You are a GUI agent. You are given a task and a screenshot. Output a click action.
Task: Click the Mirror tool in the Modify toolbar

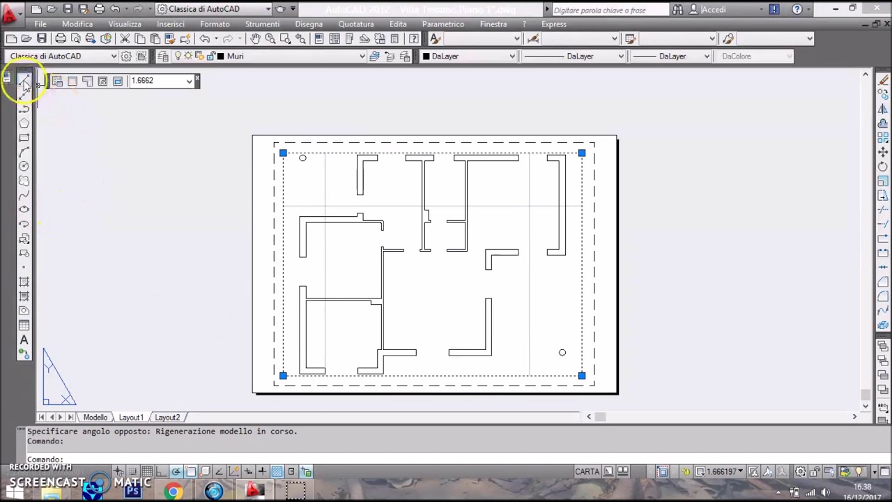click(x=883, y=109)
